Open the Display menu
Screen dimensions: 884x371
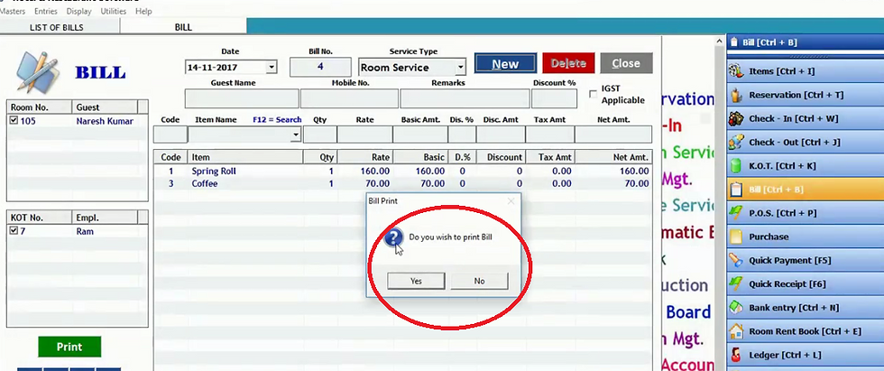pyautogui.click(x=79, y=11)
